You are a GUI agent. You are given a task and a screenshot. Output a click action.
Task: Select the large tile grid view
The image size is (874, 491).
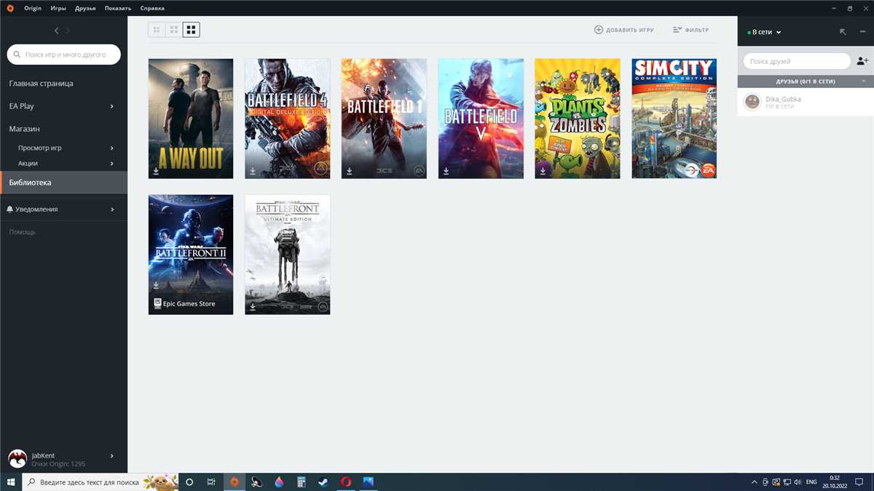(x=192, y=30)
